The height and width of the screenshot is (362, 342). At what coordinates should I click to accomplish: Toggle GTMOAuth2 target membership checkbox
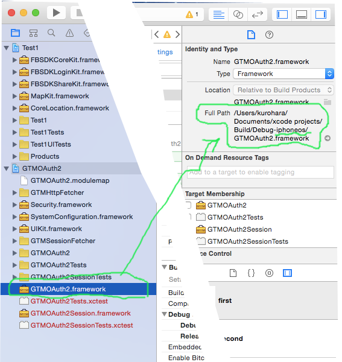pos(189,205)
